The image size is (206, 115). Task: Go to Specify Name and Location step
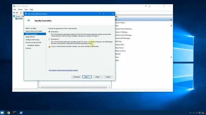coord(34,31)
